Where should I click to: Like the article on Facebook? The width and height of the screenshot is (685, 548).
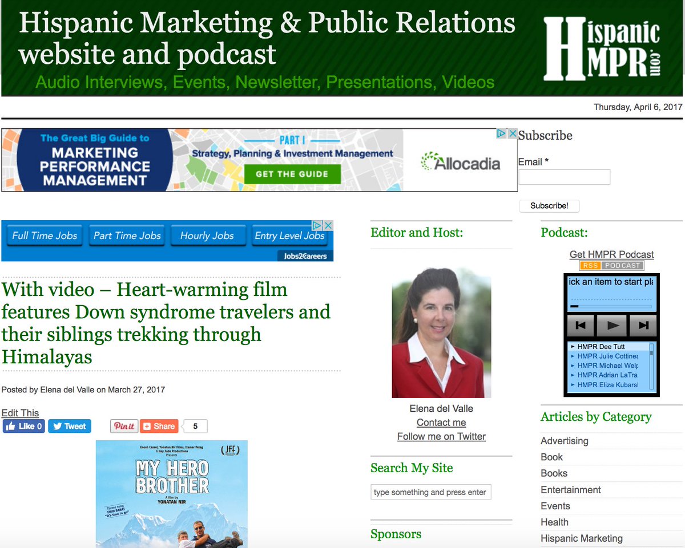23,426
